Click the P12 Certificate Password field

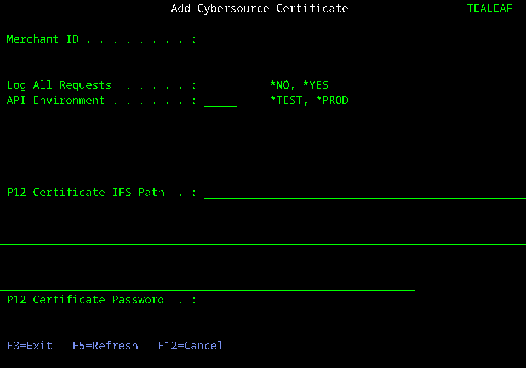(335, 300)
